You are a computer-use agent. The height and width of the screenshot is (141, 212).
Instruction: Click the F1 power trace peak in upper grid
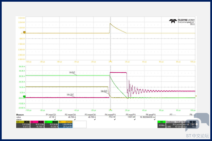pyautogui.click(x=110, y=24)
